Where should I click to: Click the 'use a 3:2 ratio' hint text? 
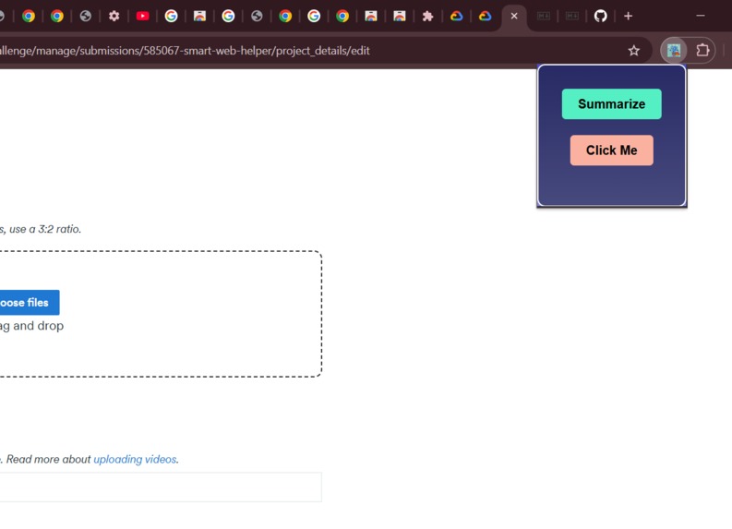click(45, 229)
